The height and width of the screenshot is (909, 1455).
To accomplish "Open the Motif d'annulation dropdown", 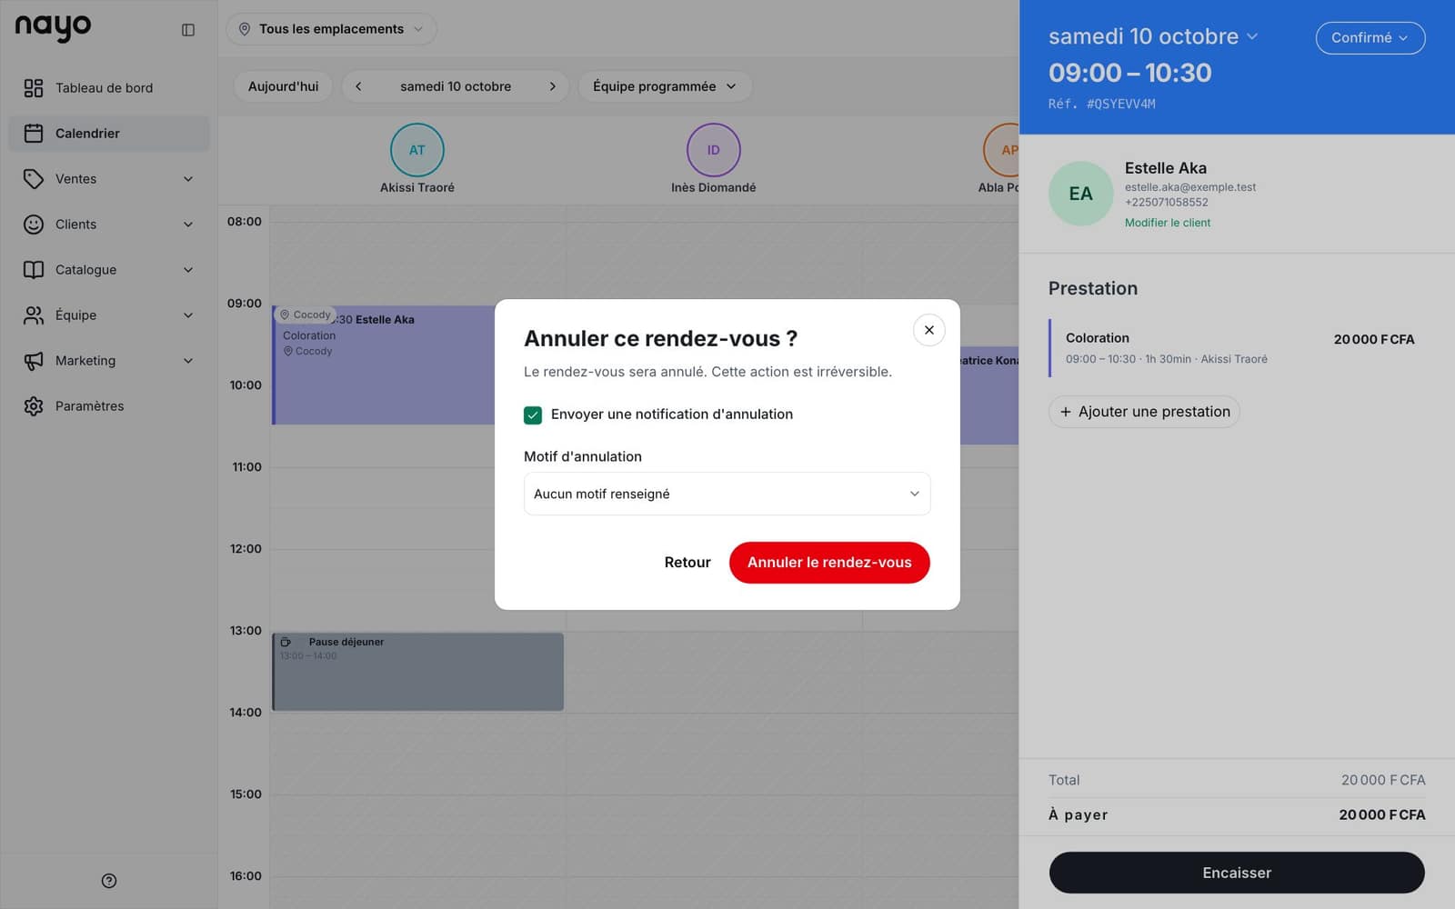I will tap(727, 494).
